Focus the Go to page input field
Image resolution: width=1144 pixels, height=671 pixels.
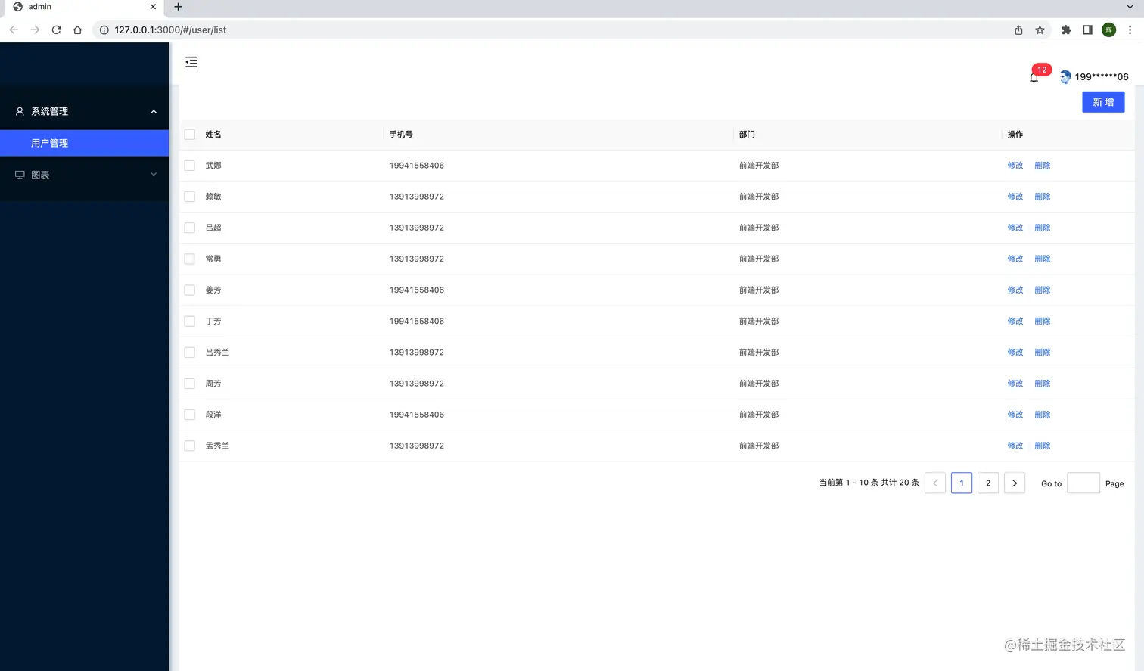pyautogui.click(x=1083, y=483)
